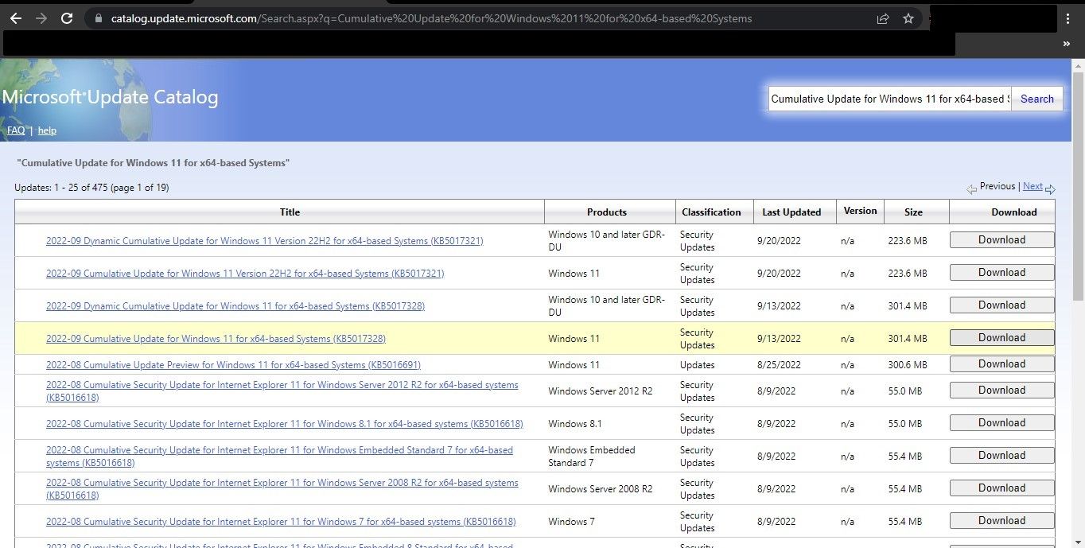Open 2022-09 Dynamic Cumulative Update (KB5017328) link
This screenshot has width=1085, height=548.
coord(235,306)
